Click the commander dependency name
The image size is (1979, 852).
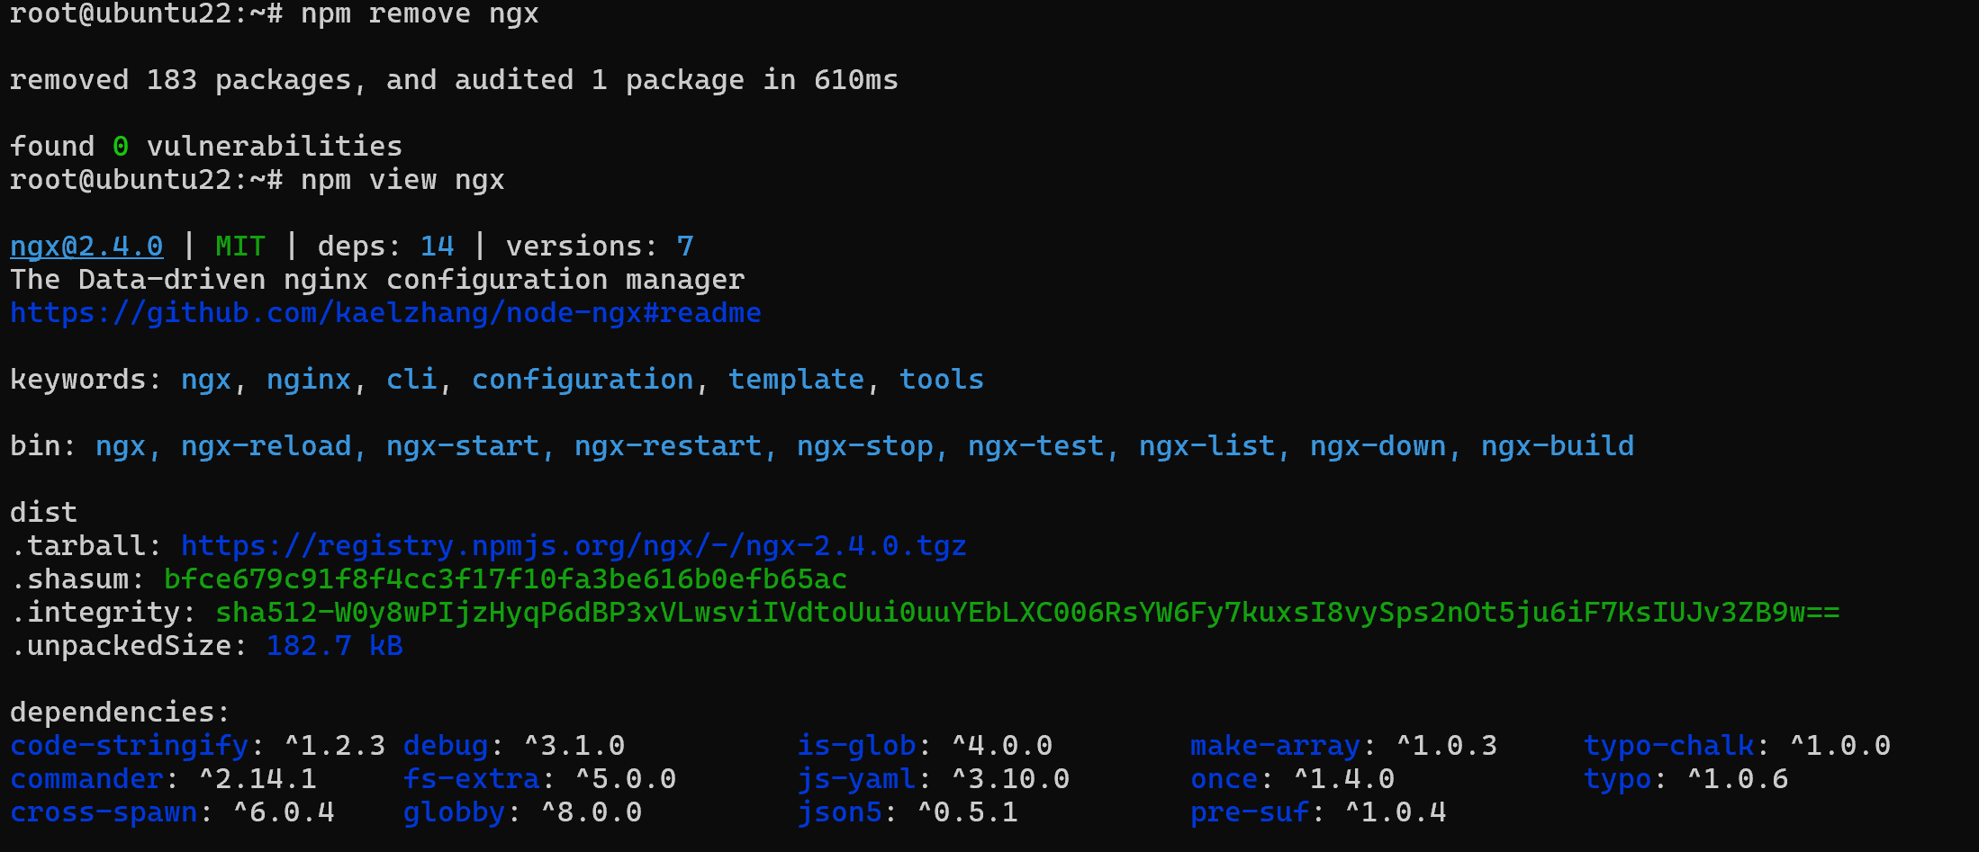point(86,779)
